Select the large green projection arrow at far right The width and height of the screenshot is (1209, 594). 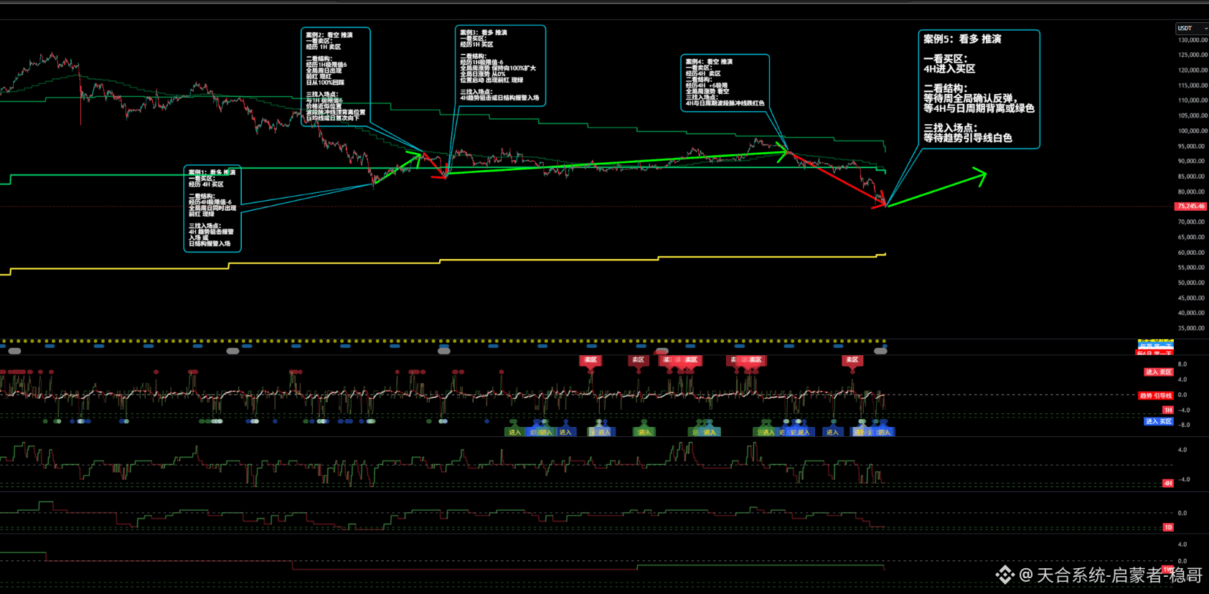(x=940, y=189)
